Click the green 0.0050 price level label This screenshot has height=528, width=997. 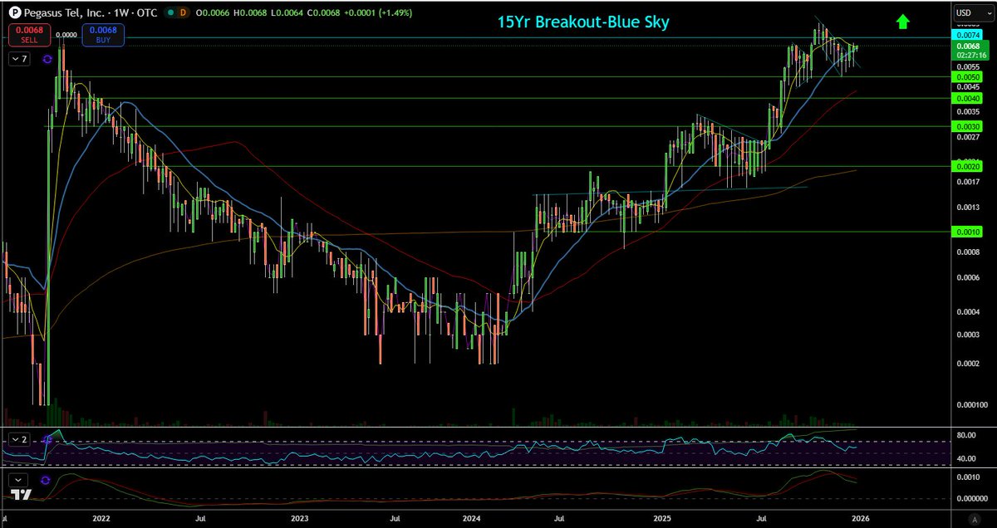968,76
